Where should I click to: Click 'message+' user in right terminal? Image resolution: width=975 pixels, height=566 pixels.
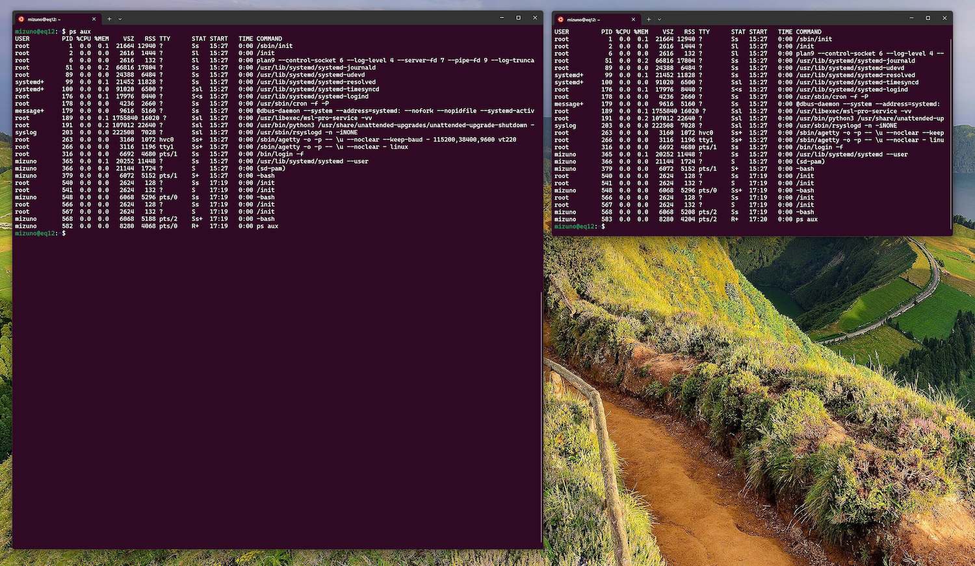pos(569,104)
